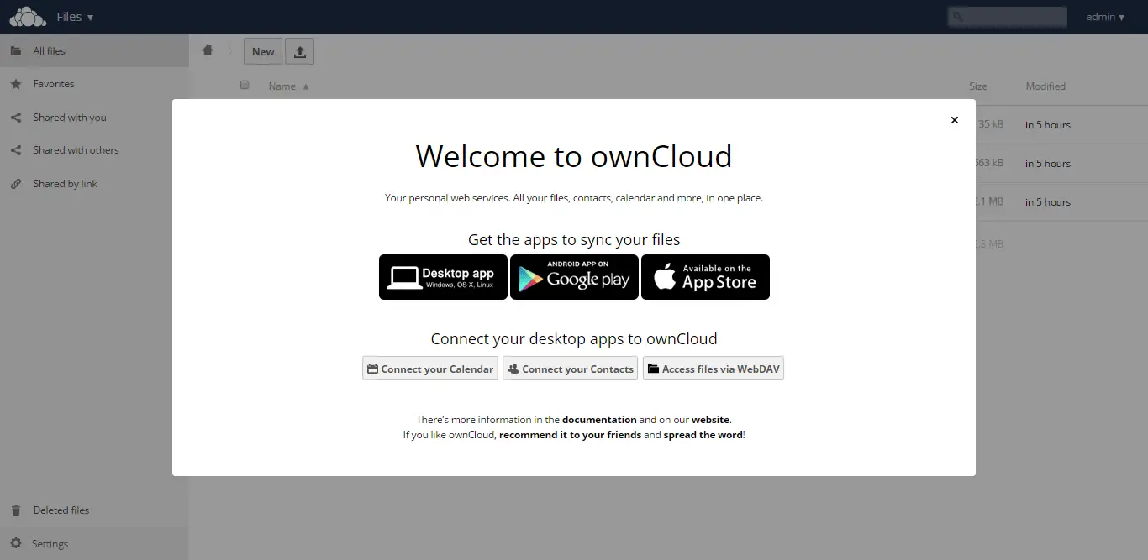Go to the home folder icon
1148x560 pixels.
[x=208, y=51]
